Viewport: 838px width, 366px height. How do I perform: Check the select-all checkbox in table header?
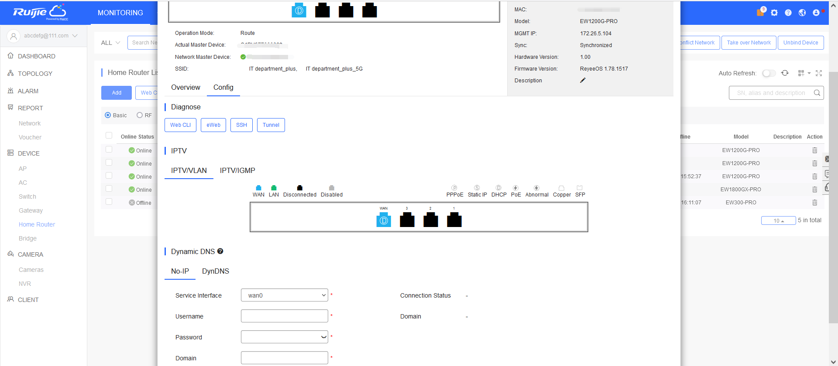109,136
